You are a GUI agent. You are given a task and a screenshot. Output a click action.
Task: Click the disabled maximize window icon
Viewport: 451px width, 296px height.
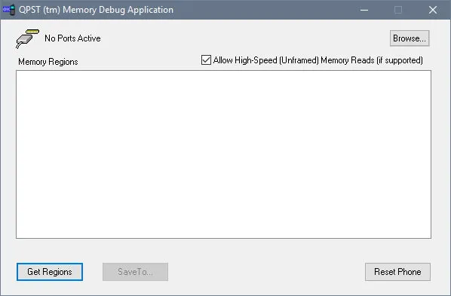coord(398,10)
